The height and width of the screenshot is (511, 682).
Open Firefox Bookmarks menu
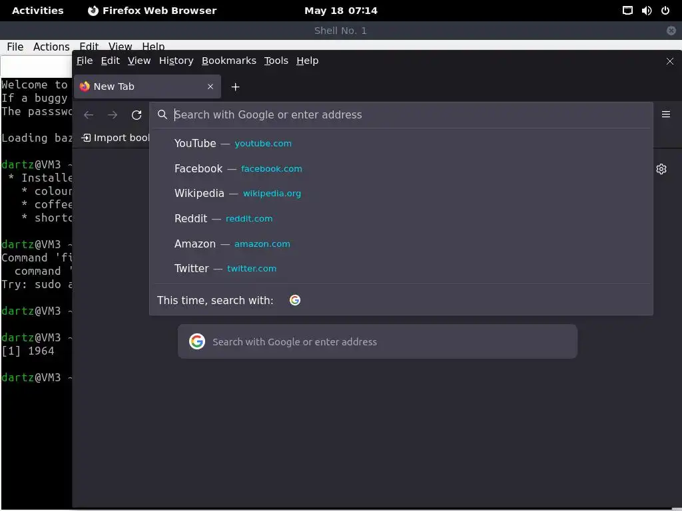click(229, 61)
